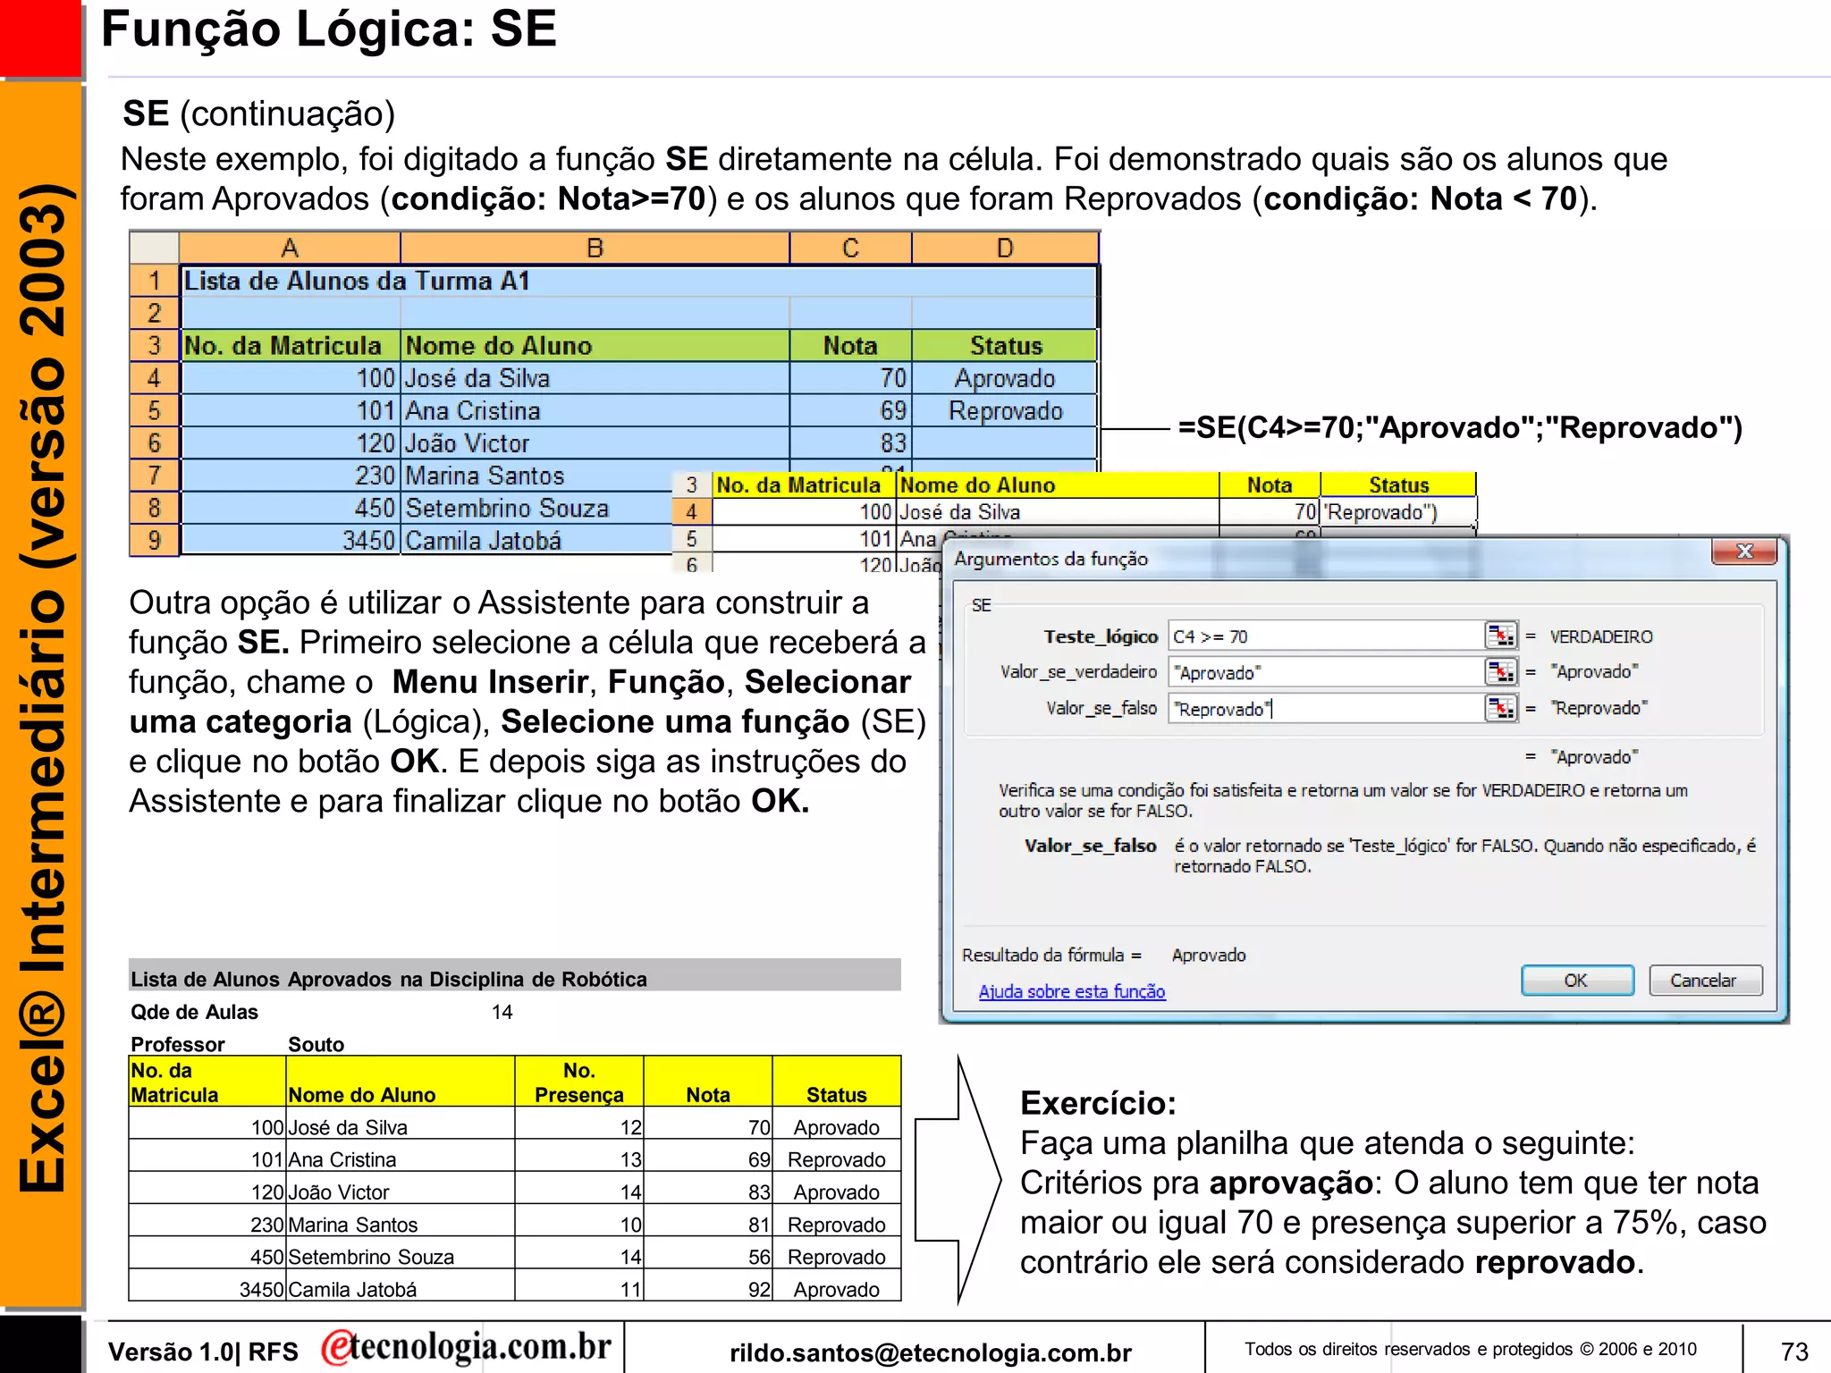Click the "Qde de Aulas" value 14
Image resolution: width=1831 pixels, height=1373 pixels.
pyautogui.click(x=502, y=1012)
